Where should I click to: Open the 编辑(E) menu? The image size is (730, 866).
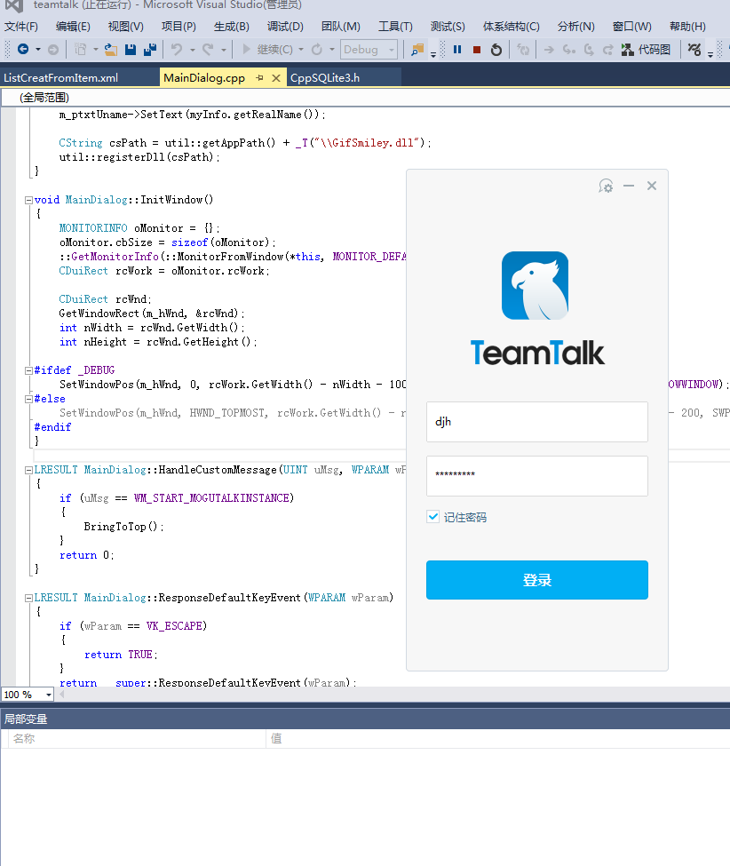[73, 27]
